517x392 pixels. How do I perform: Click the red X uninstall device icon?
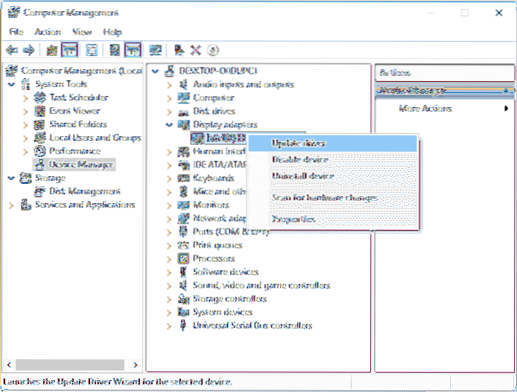(196, 50)
